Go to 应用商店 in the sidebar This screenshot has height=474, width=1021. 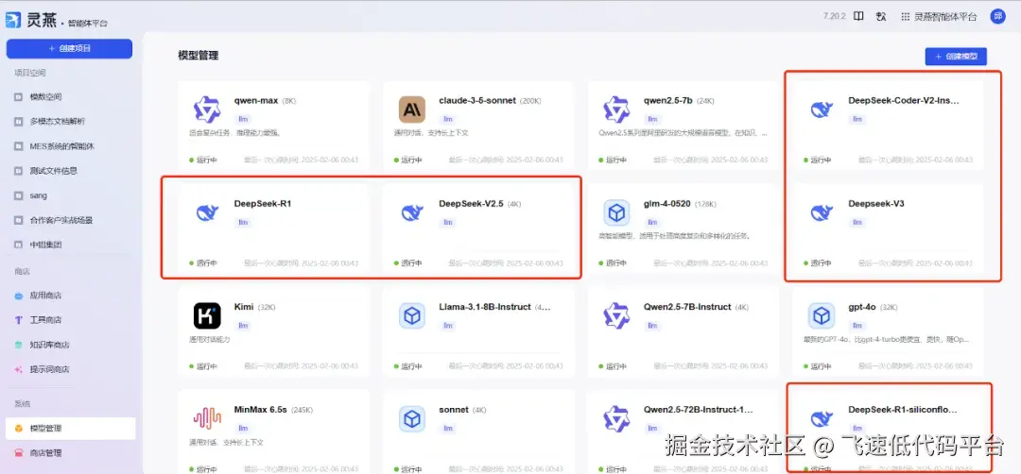point(45,296)
